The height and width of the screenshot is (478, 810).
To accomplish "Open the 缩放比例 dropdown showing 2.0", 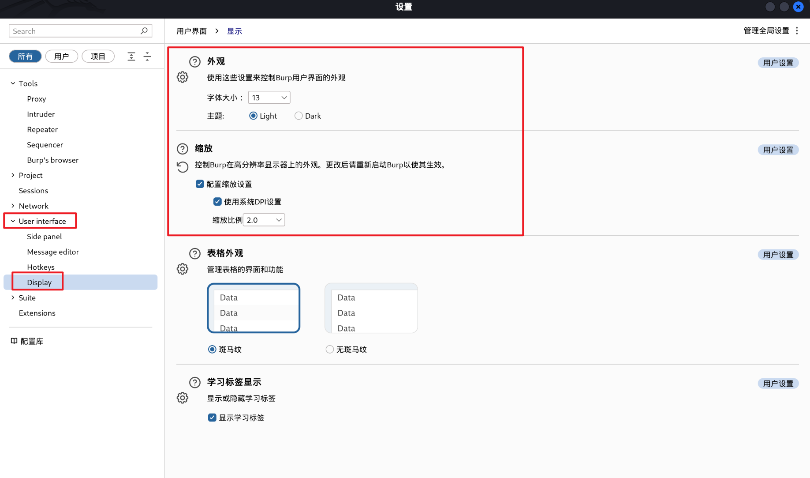I will (264, 220).
